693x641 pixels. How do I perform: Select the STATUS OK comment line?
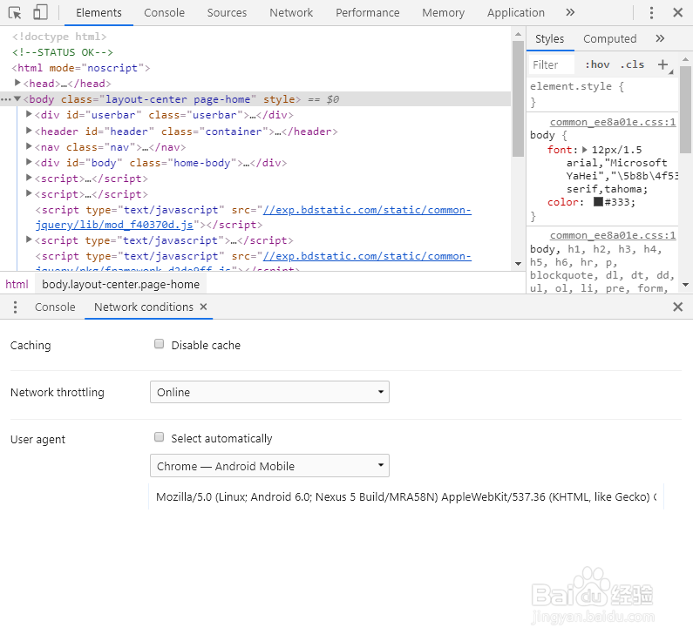62,52
